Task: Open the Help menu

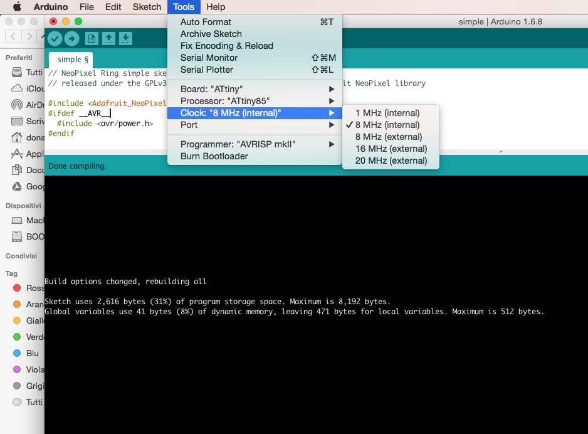Action: tap(216, 7)
